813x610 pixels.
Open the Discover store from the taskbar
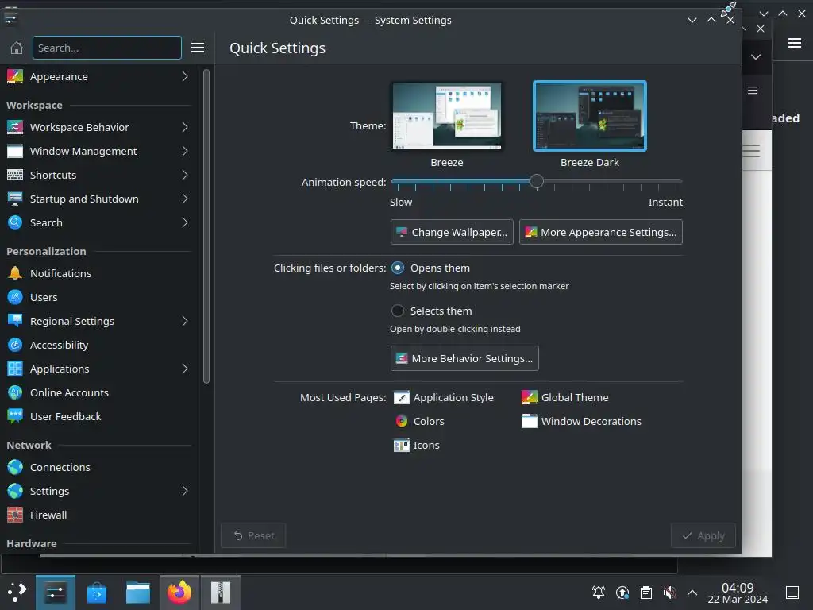pos(96,593)
